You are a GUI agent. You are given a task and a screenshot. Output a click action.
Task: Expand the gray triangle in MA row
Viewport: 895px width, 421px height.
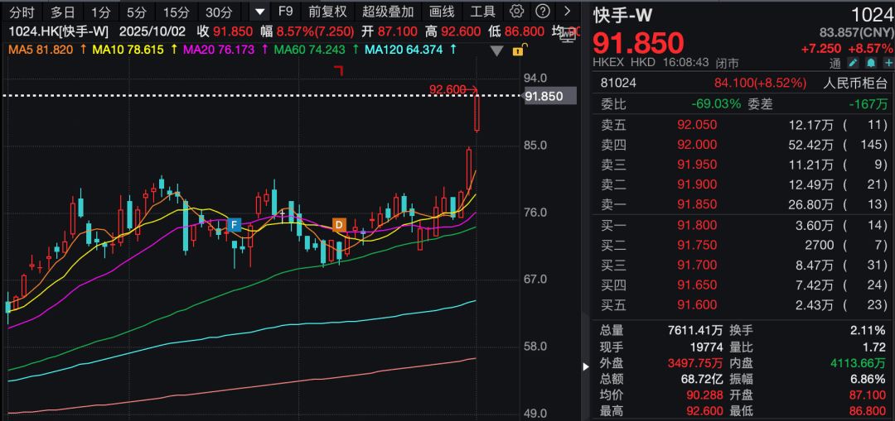496,50
